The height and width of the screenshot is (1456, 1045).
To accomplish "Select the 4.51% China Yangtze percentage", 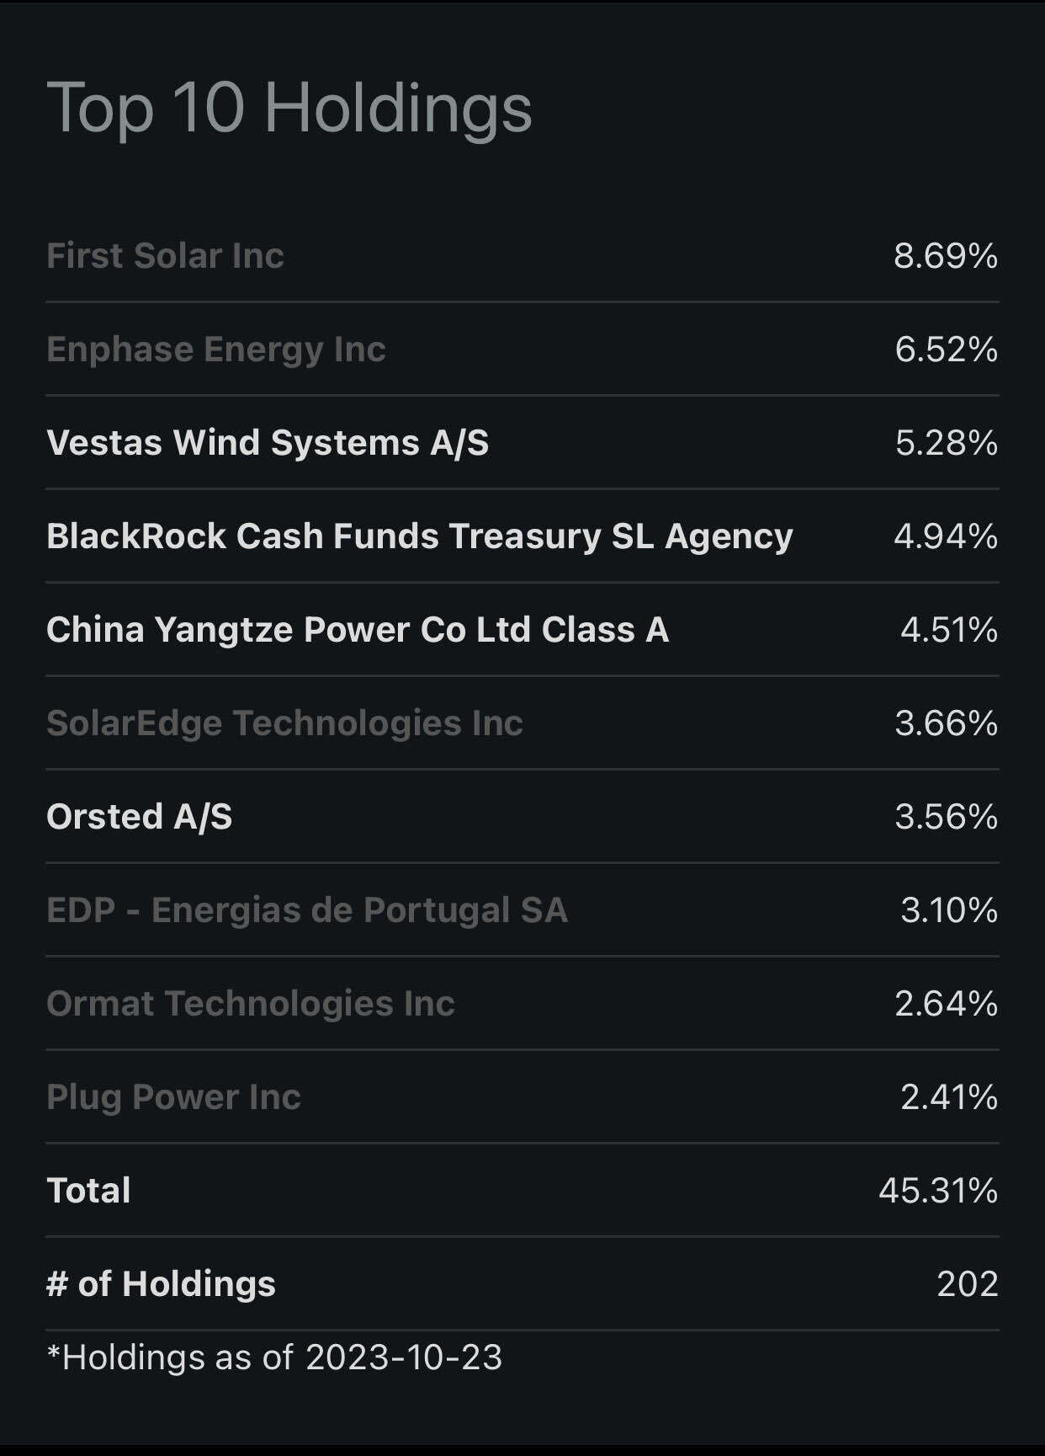I will (x=948, y=630).
